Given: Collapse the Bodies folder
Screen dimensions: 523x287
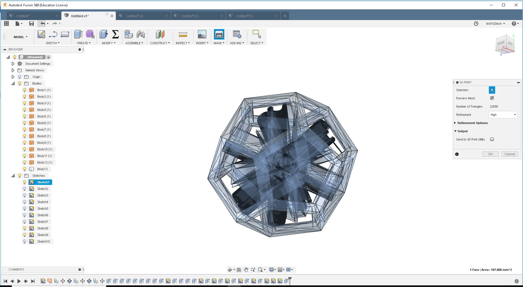Looking at the screenshot, I should (x=13, y=83).
